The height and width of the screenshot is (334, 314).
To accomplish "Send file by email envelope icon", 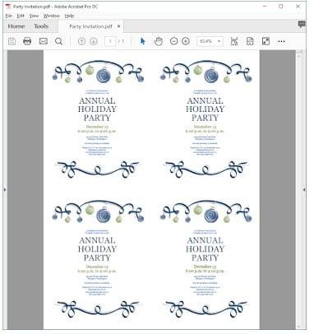I will pyautogui.click(x=44, y=41).
